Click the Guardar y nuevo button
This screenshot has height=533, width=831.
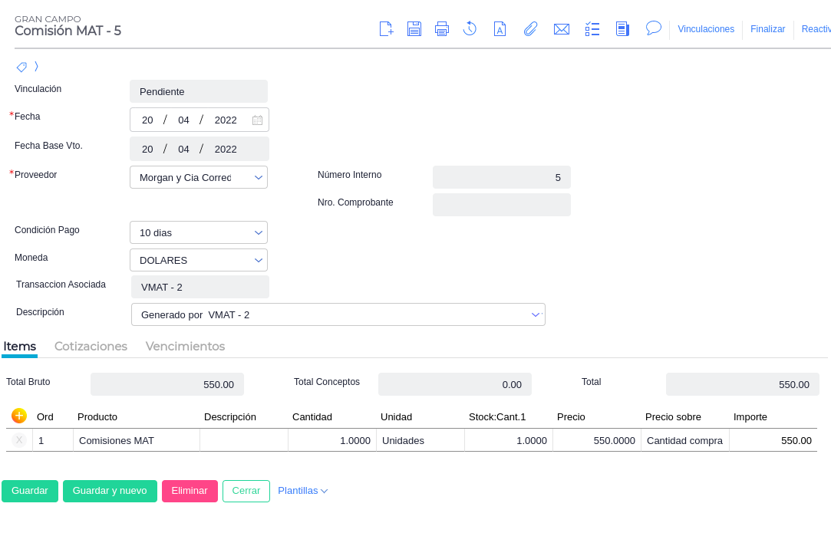point(110,491)
